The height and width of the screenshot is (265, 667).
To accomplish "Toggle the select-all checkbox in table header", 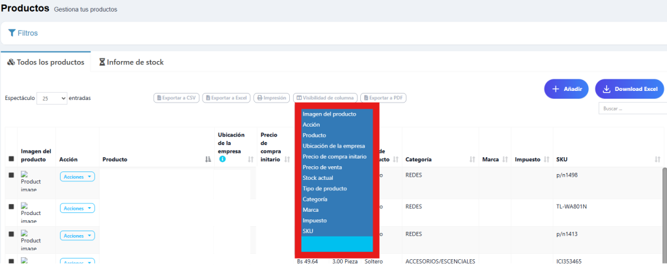I will point(11,159).
